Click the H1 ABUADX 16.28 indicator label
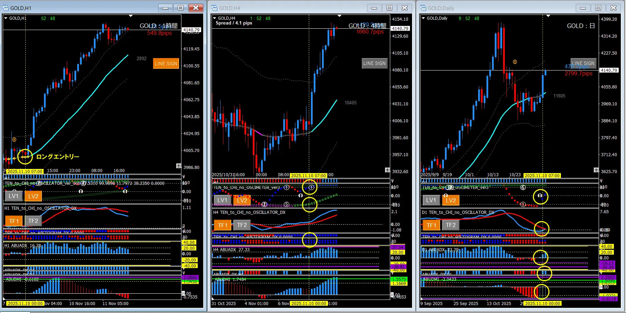626x313 pixels. pos(23,246)
